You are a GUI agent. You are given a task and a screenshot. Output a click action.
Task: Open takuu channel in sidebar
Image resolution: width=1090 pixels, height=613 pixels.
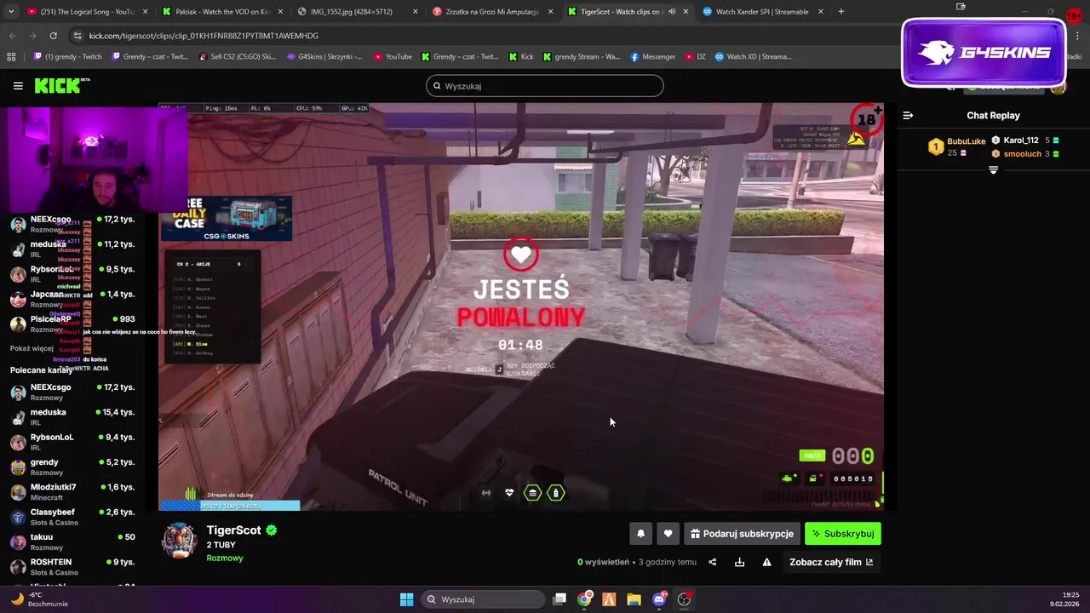pos(72,541)
